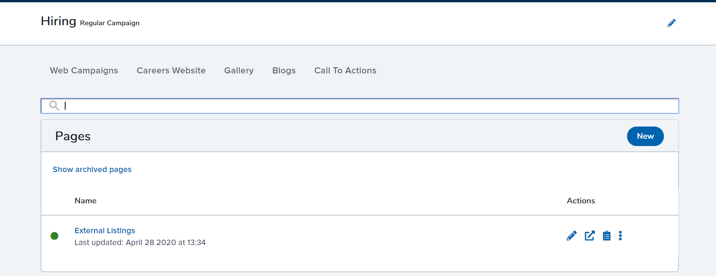Click the clipboard icon for External Listings
716x276 pixels.
pyautogui.click(x=606, y=235)
